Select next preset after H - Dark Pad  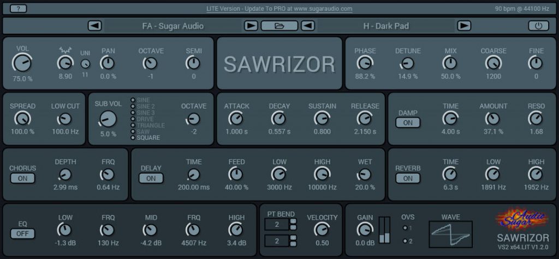[x=464, y=26]
